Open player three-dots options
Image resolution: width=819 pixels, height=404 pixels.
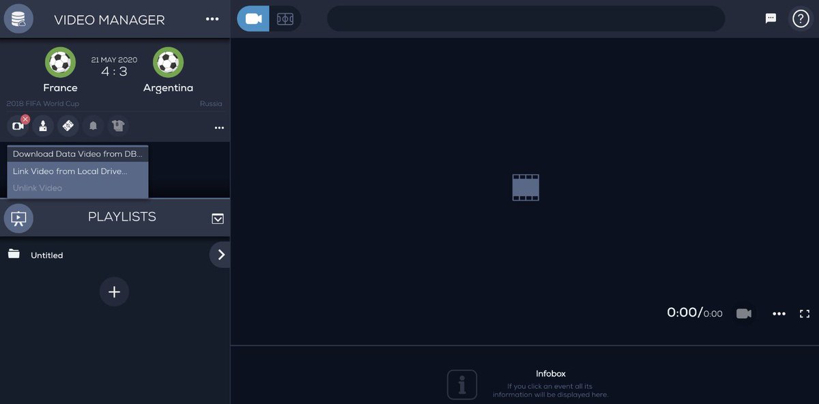[x=779, y=314]
